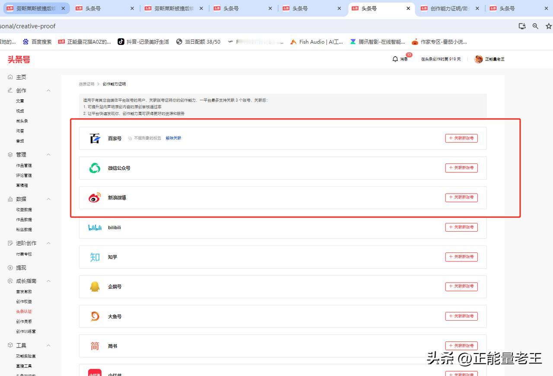Click the bilibili logo
The height and width of the screenshot is (376, 553).
point(95,227)
